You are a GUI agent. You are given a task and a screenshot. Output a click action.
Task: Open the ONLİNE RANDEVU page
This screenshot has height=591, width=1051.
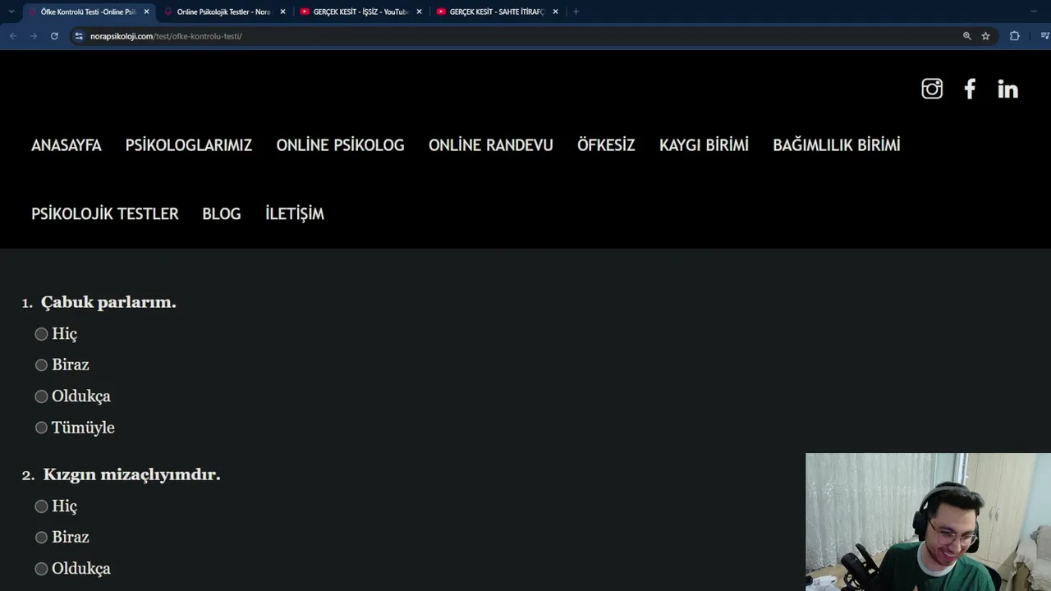point(491,145)
